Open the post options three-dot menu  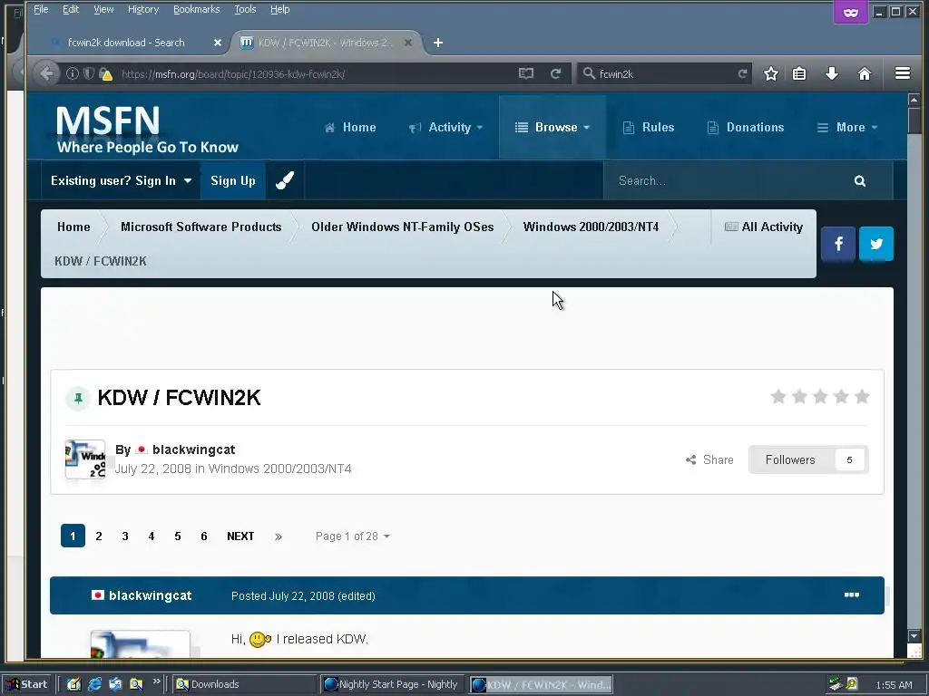(851, 594)
